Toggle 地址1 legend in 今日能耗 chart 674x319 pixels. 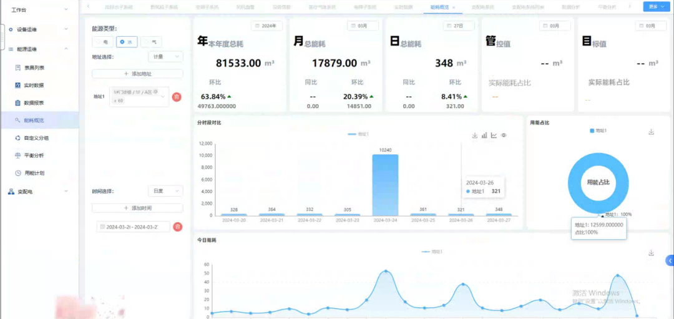pyautogui.click(x=432, y=252)
